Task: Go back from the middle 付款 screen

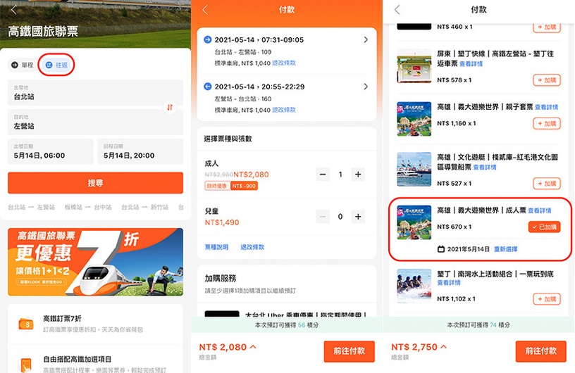Action: (205, 10)
